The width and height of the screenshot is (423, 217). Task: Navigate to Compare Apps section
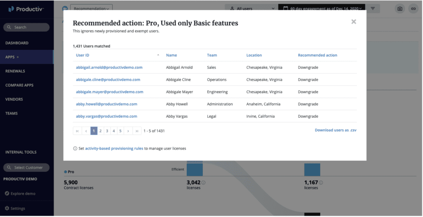[19, 85]
